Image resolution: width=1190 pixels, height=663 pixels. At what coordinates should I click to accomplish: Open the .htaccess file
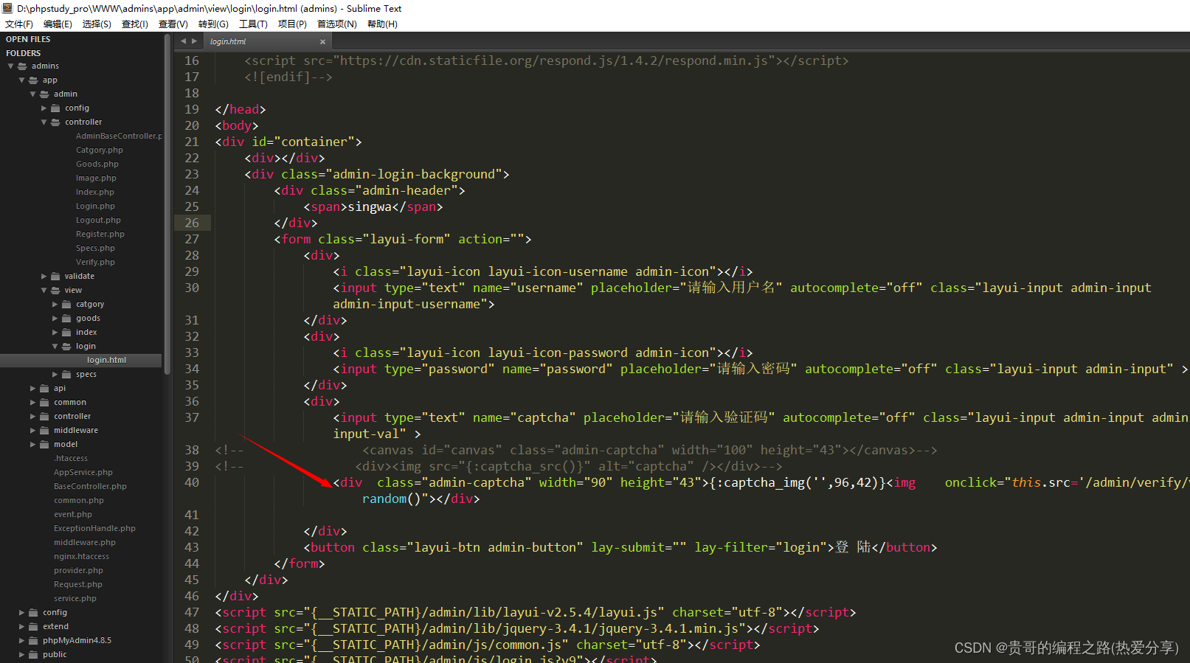tap(71, 458)
